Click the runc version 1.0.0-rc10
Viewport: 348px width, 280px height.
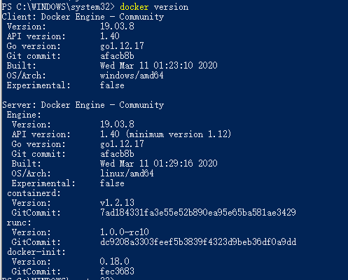point(125,232)
